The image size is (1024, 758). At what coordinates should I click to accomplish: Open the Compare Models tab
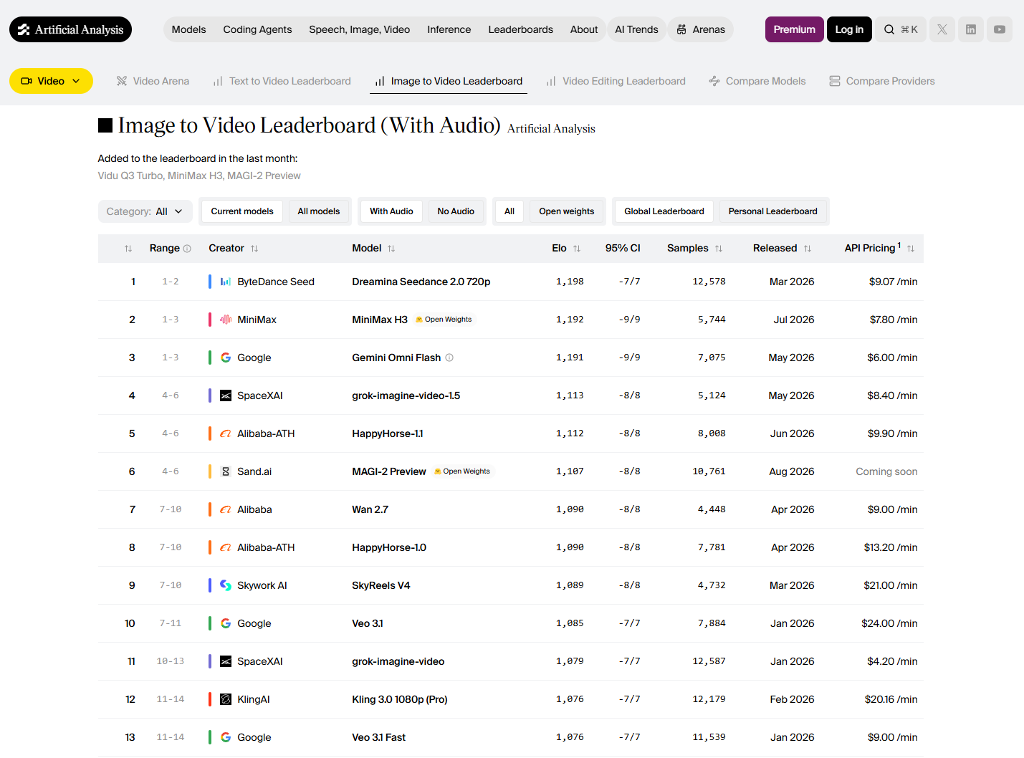(757, 81)
